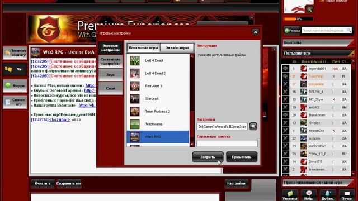This screenshot has height=201, width=358.
Task: Expand Контакты panel header
Action: point(318,42)
